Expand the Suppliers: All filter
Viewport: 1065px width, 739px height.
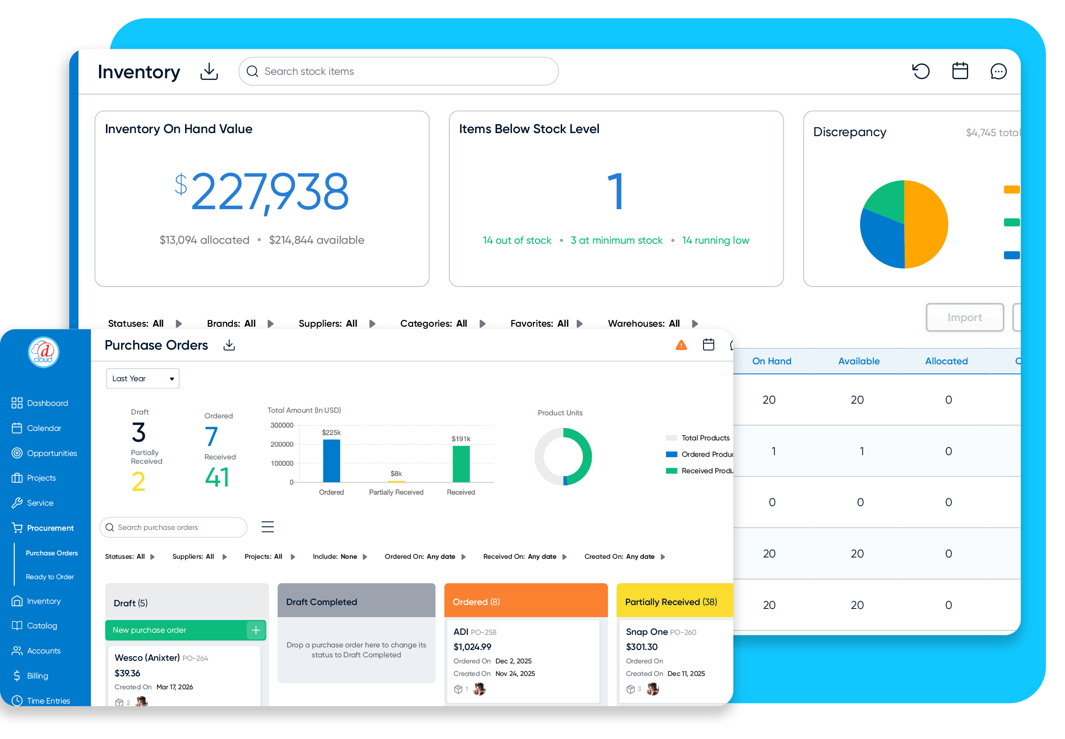pos(199,557)
